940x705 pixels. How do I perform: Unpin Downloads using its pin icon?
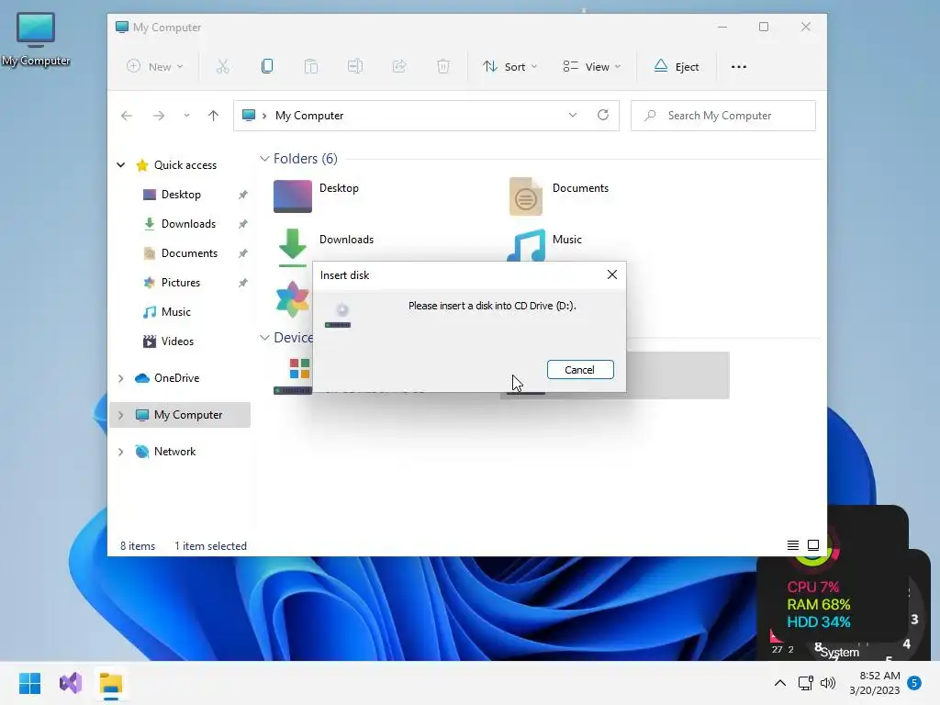pyautogui.click(x=242, y=224)
